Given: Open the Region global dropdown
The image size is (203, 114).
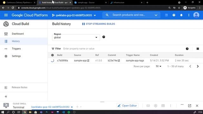Looking at the screenshot, I should 76,37.
